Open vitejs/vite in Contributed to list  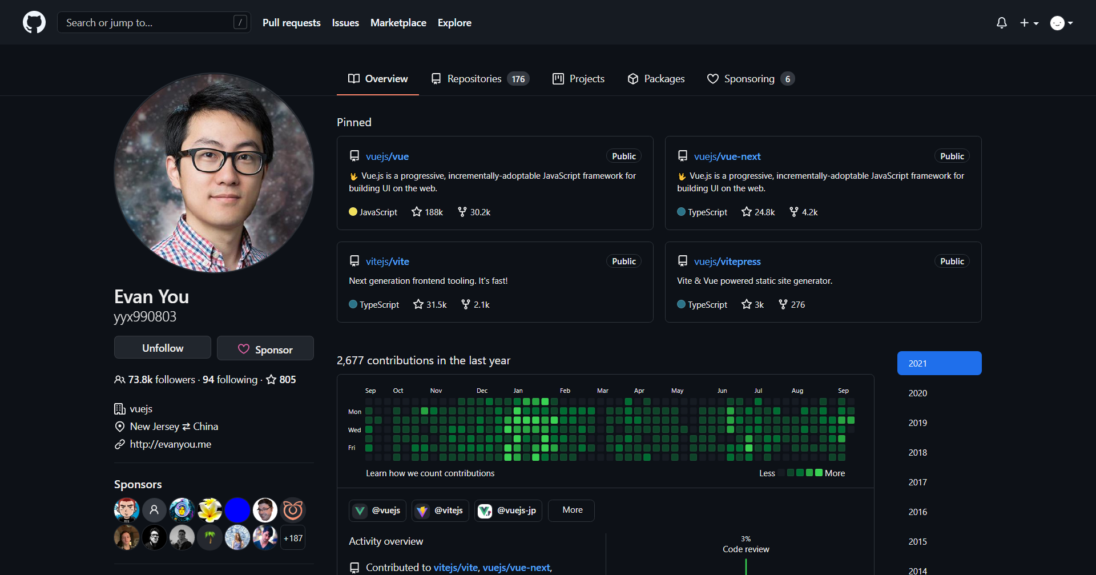(456, 568)
